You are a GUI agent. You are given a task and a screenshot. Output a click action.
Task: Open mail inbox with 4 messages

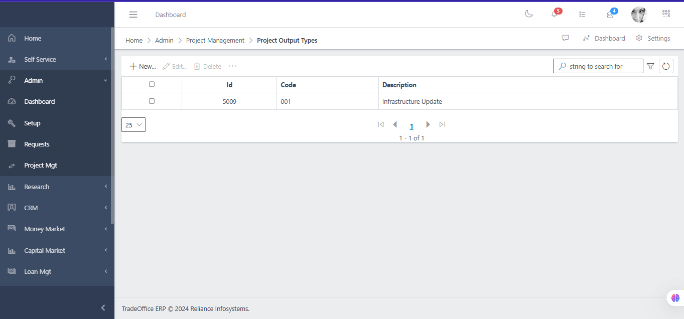tap(610, 15)
